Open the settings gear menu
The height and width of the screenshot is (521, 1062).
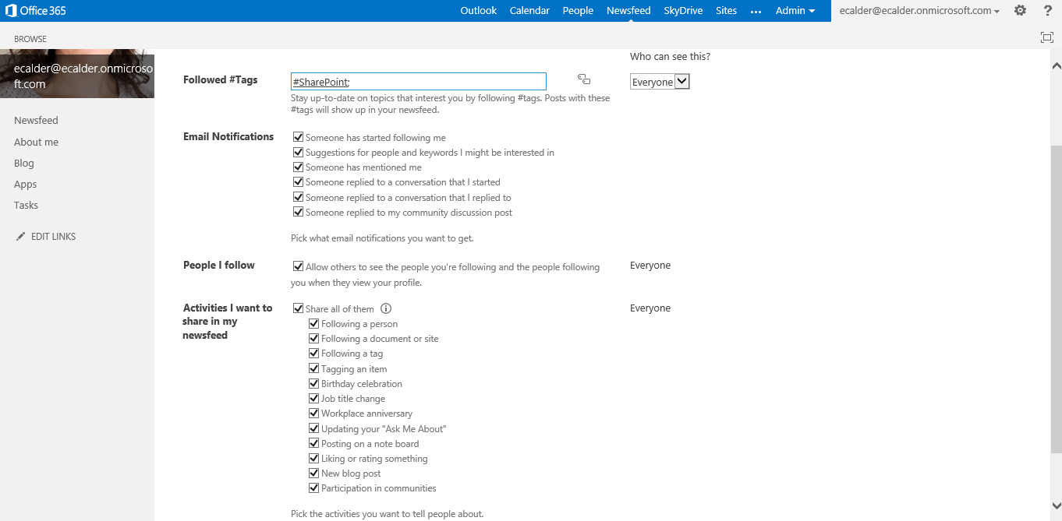click(1020, 11)
